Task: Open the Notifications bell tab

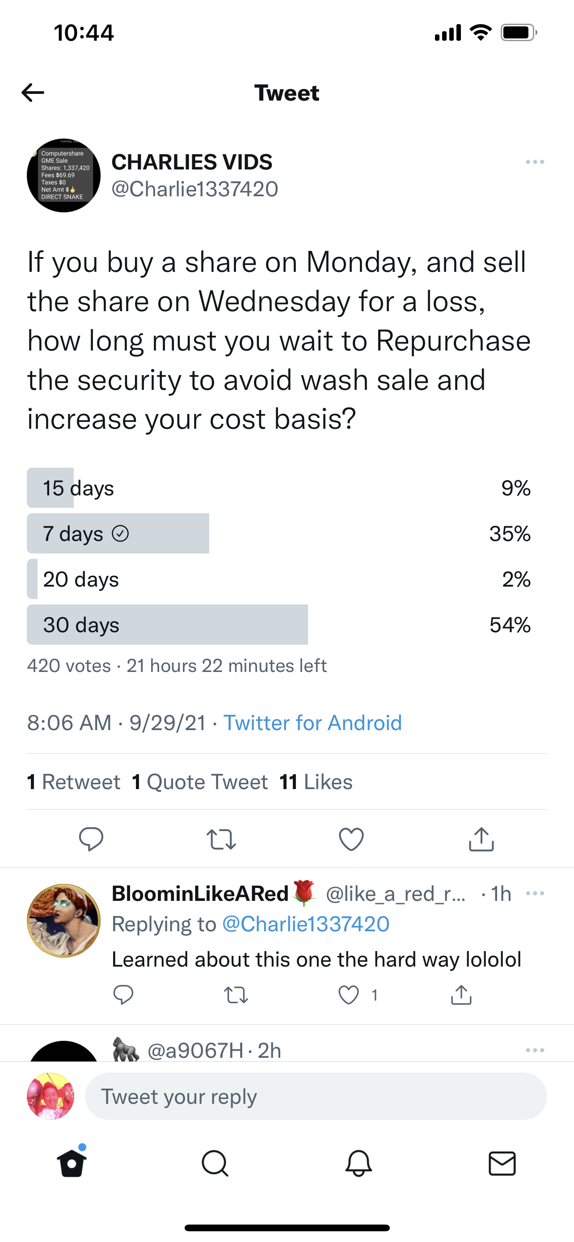Action: click(359, 1163)
